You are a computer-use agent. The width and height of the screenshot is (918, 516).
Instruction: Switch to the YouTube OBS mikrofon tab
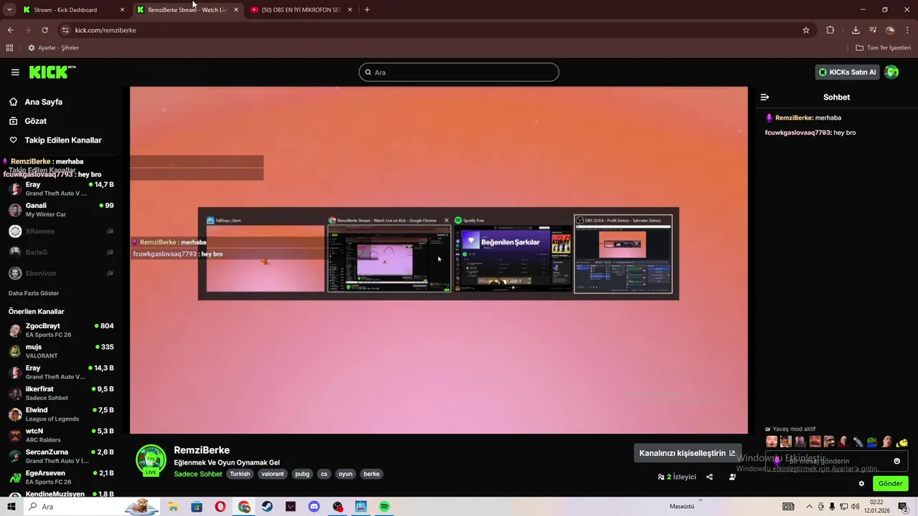coord(301,10)
